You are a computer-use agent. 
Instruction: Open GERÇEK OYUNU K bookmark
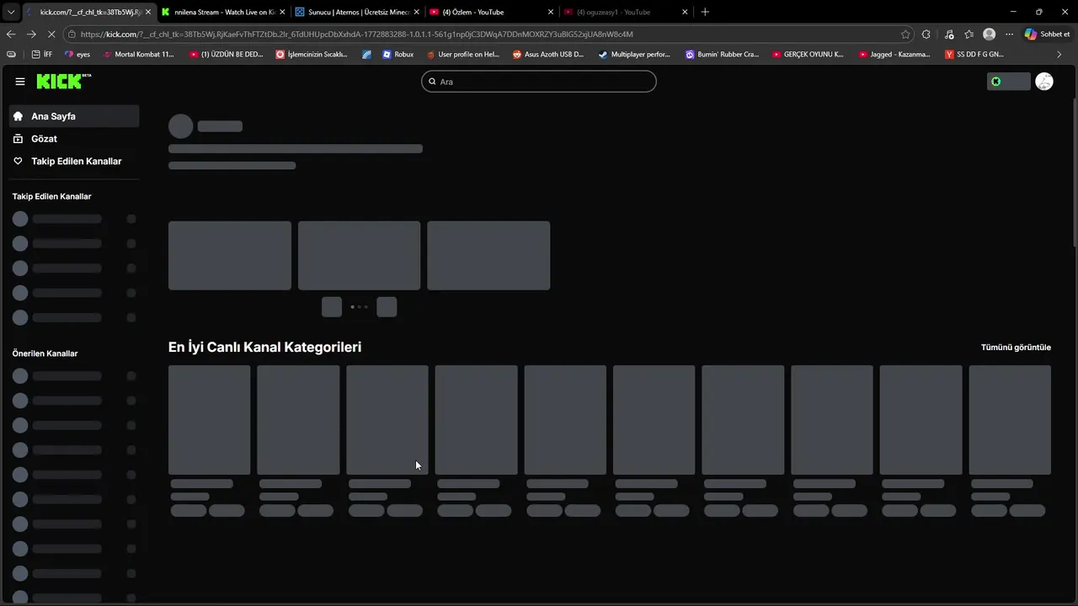coord(808,54)
